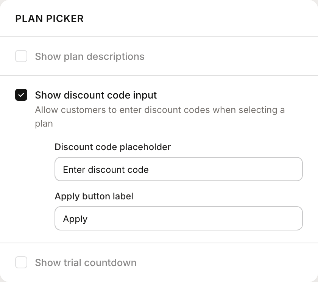Click the Show plan descriptions label text
Image resolution: width=318 pixels, height=282 pixels.
(89, 56)
